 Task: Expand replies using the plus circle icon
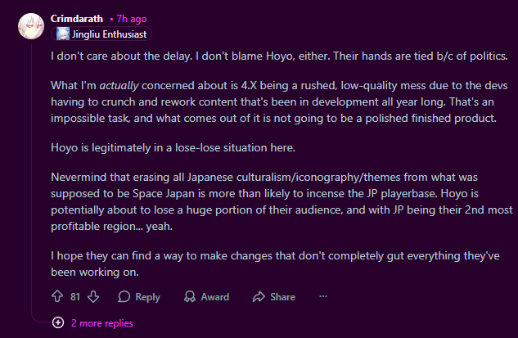pos(58,323)
